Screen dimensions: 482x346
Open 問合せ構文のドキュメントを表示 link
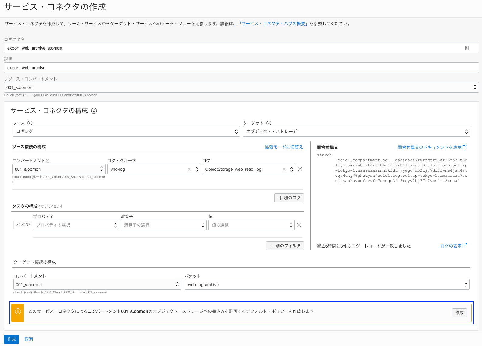pos(432,147)
